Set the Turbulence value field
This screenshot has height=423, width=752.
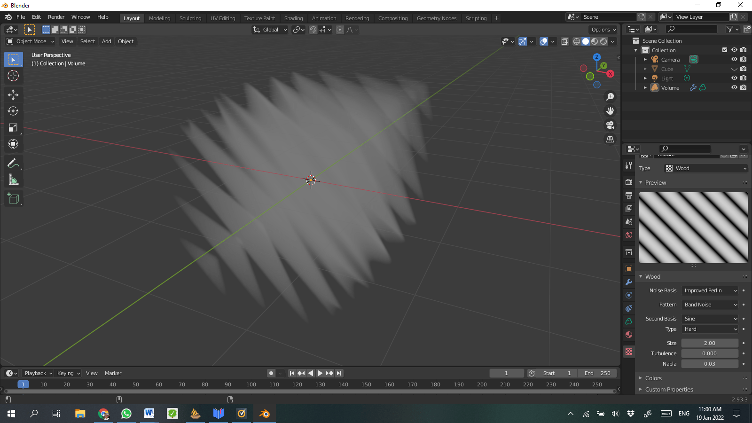709,353
